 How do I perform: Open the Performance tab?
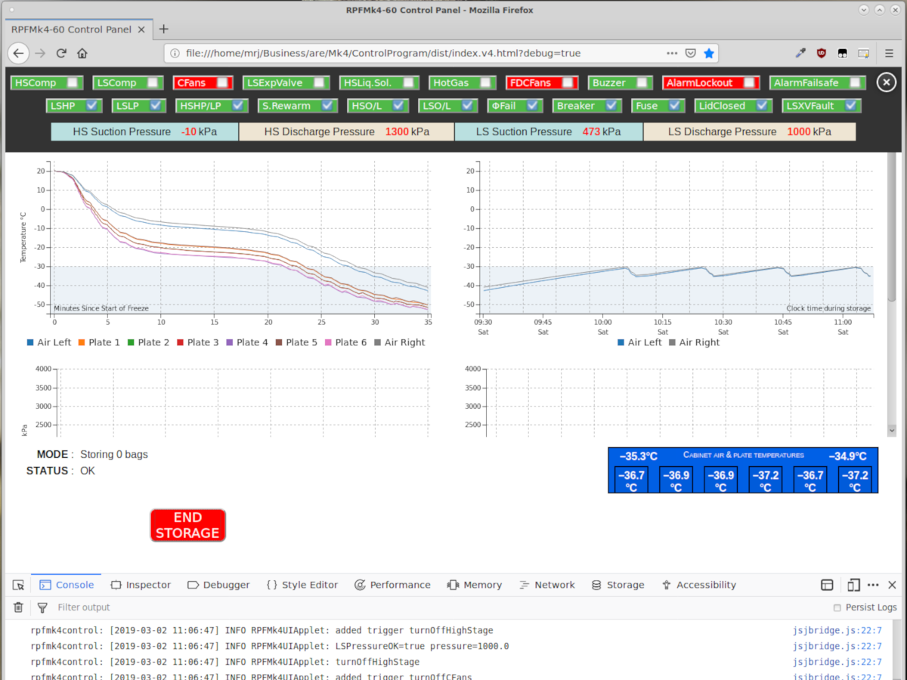tap(392, 585)
